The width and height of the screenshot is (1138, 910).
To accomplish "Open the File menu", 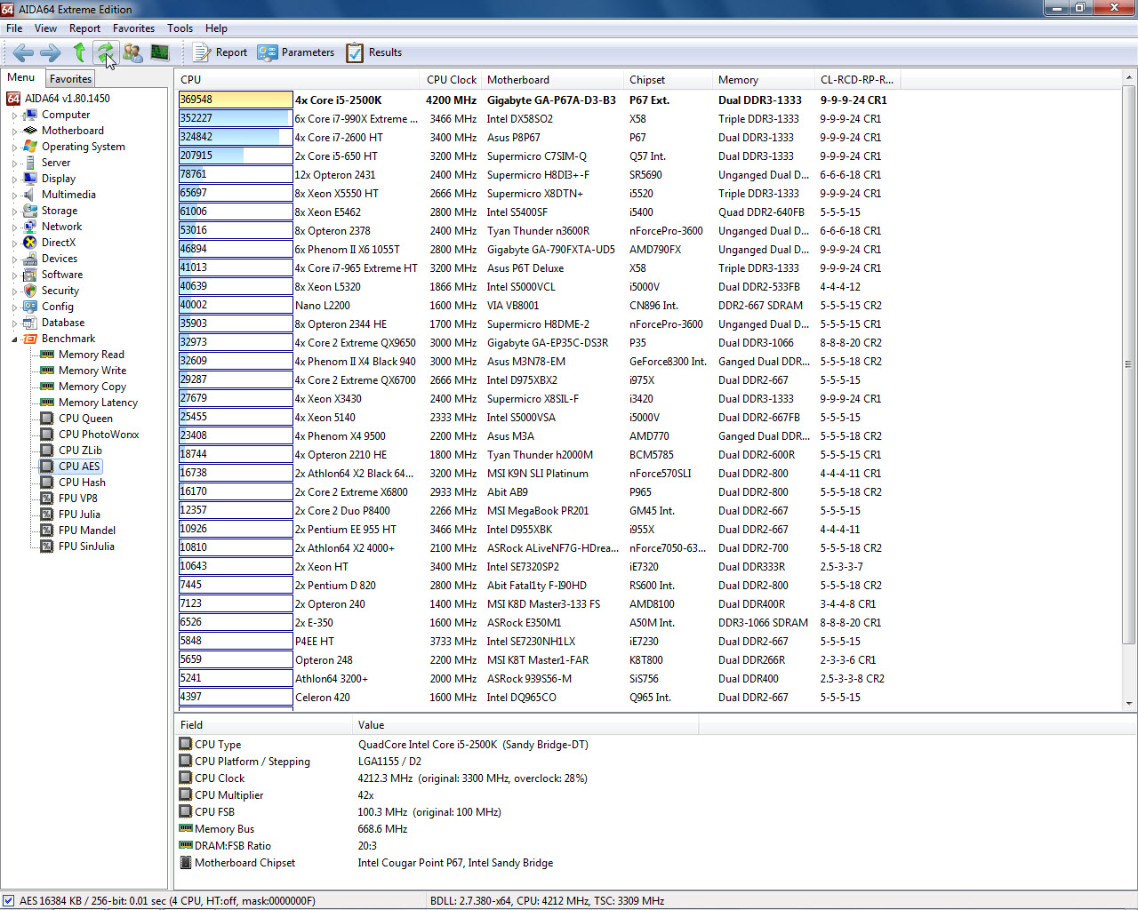I will click(x=14, y=28).
